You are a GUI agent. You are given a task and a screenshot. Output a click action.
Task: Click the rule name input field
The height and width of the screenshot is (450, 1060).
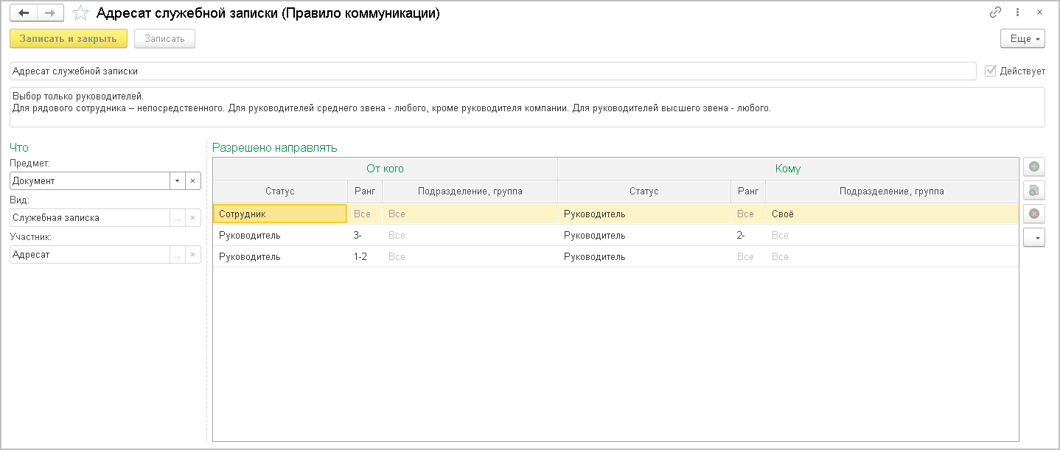tap(492, 71)
